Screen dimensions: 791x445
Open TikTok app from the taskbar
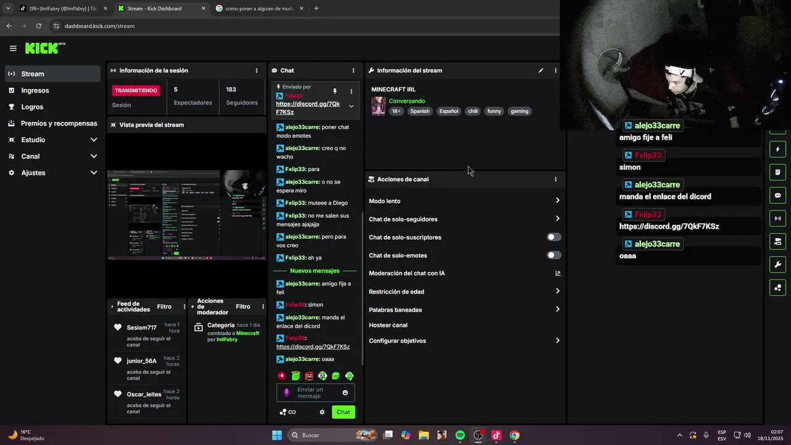click(496, 435)
